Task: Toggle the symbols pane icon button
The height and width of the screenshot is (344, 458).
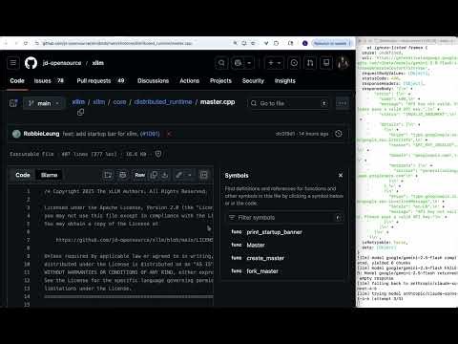Action: 204,175
